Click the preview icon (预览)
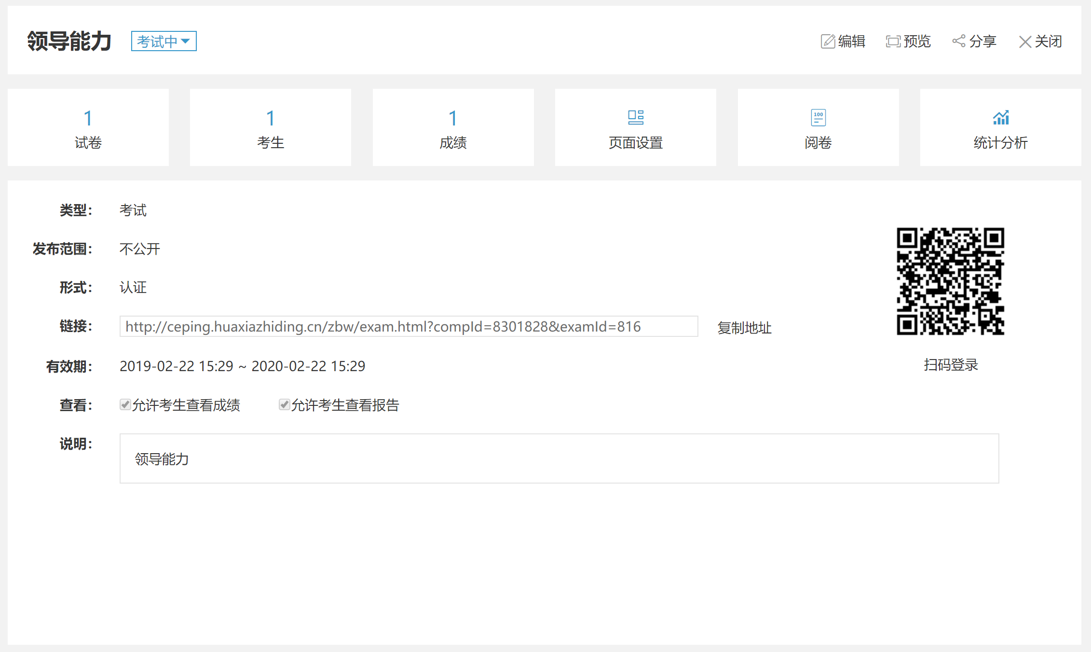1091x652 pixels. click(x=893, y=42)
